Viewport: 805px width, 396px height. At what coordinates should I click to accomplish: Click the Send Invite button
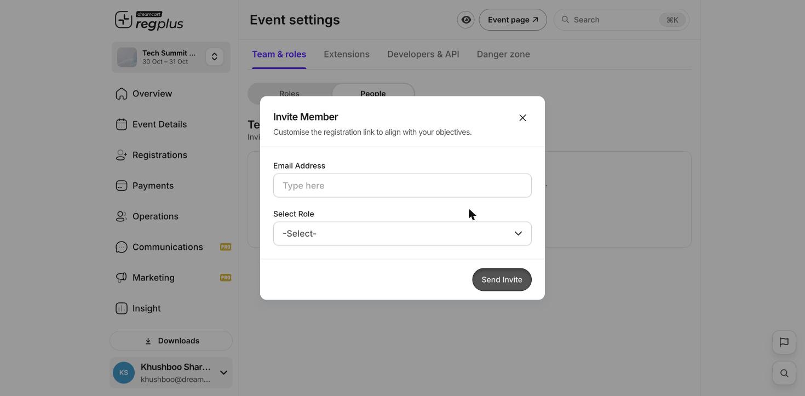502,280
